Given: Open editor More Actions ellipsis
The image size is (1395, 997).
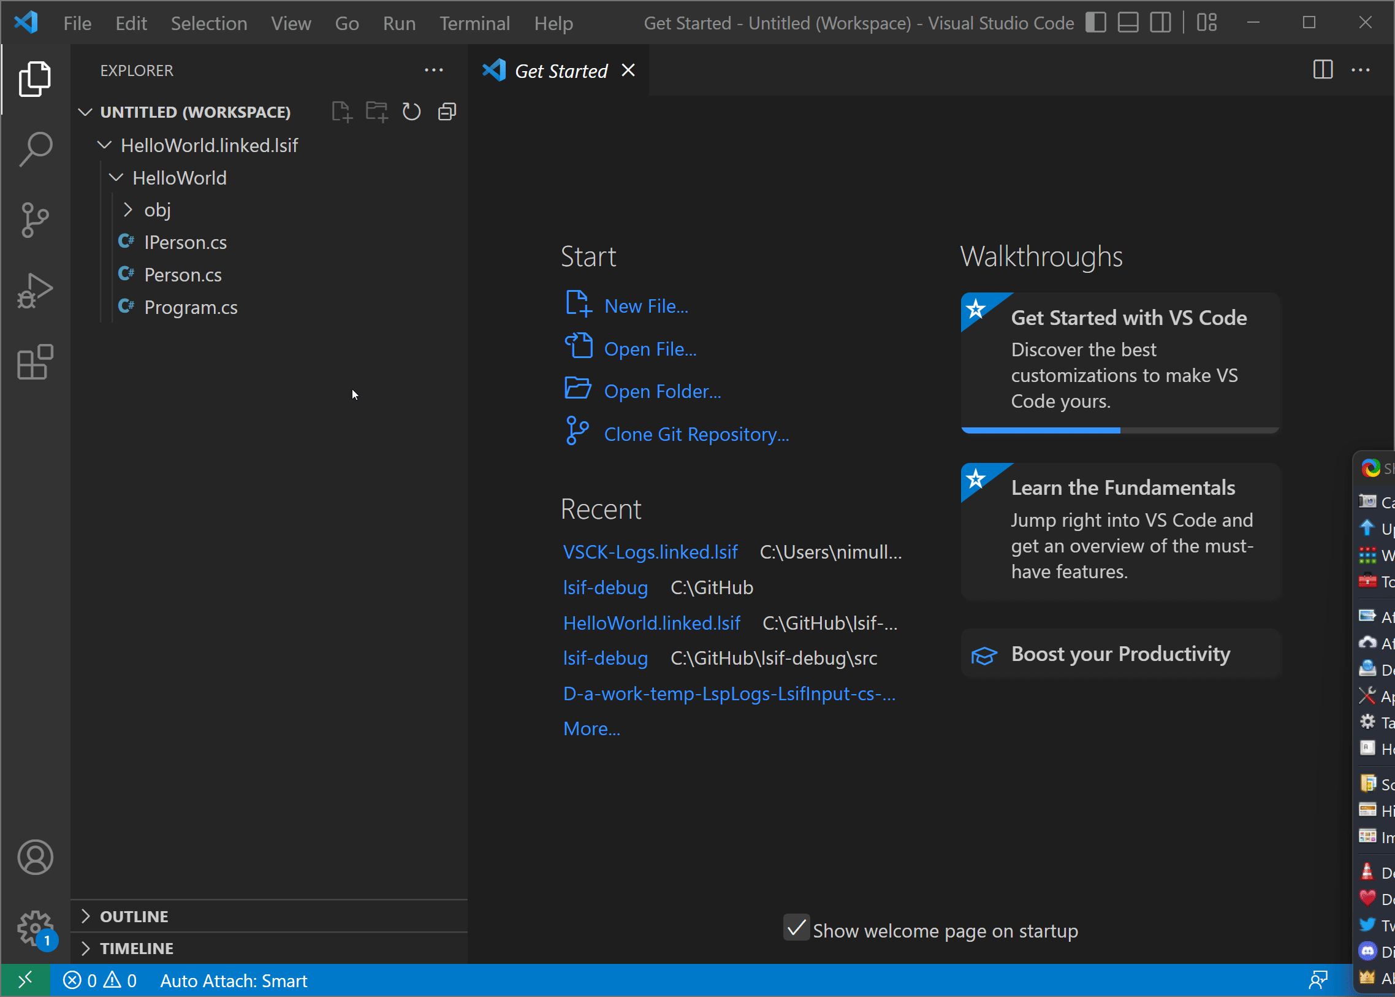Looking at the screenshot, I should (x=1361, y=70).
